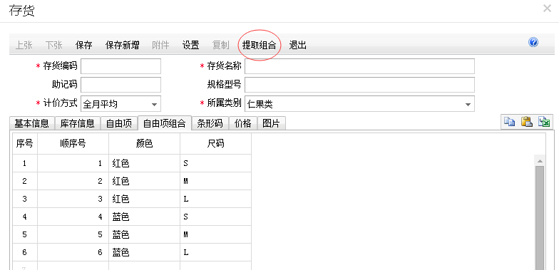Click size cell S in row 4
The width and height of the screenshot is (559, 270).
click(215, 217)
